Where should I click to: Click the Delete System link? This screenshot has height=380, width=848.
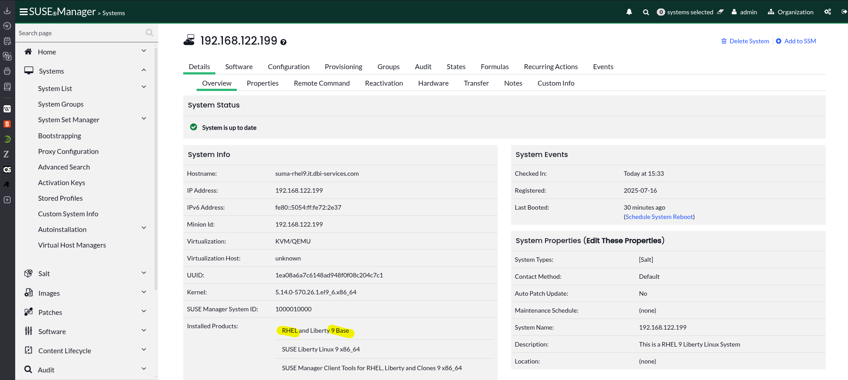tap(749, 41)
